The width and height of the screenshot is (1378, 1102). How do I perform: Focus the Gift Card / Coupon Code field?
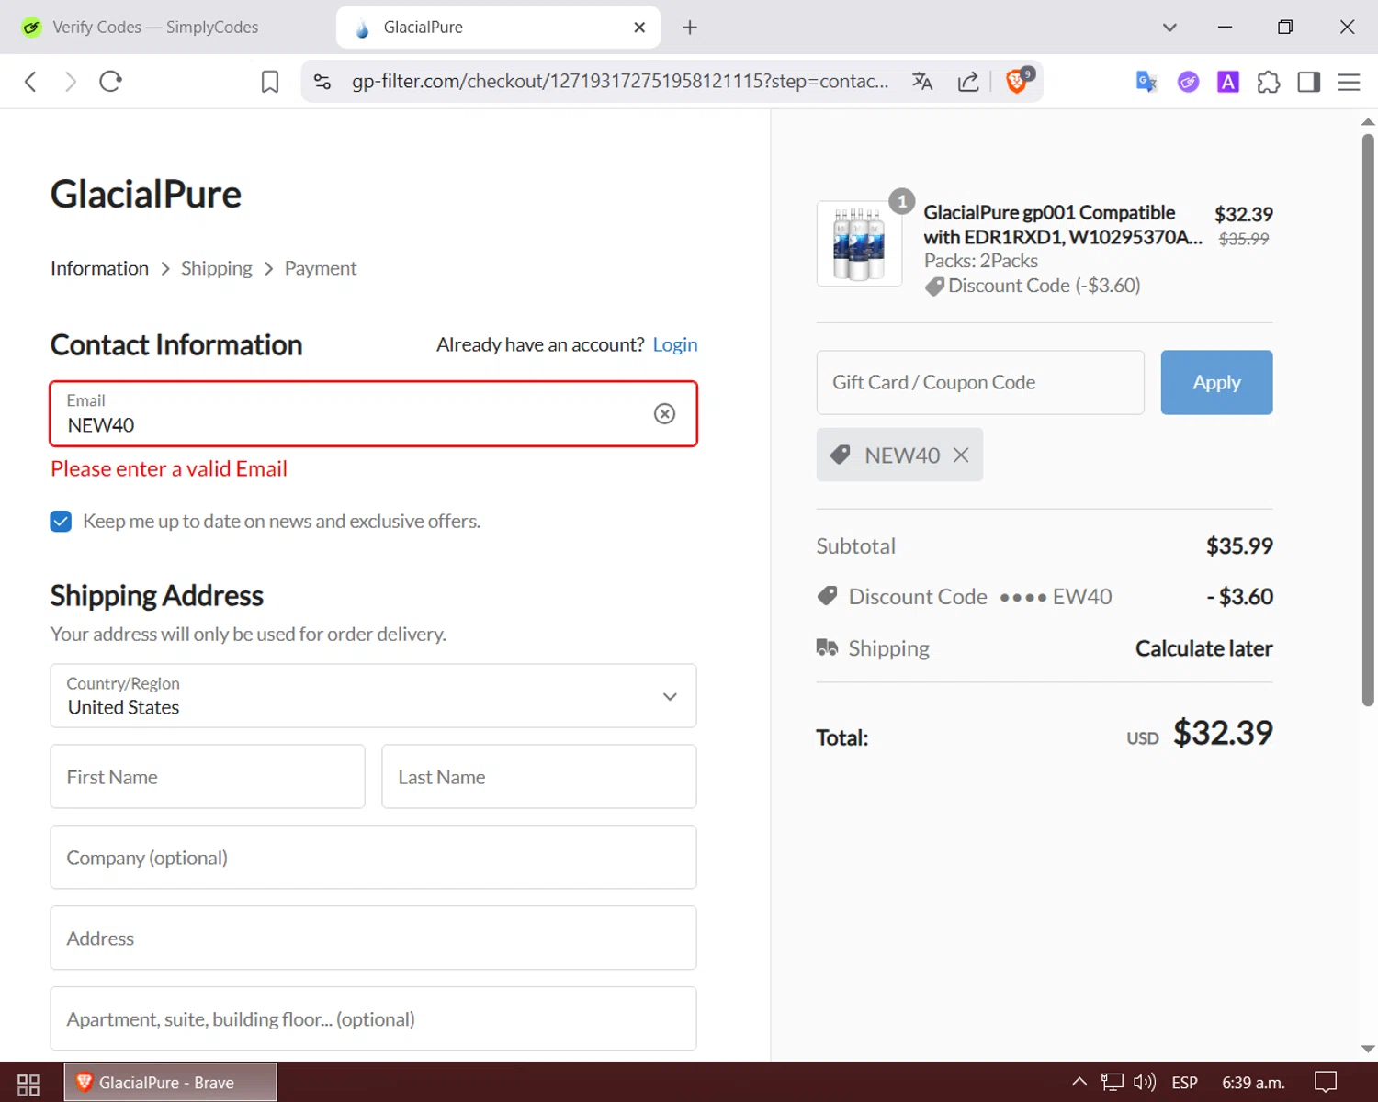coord(980,382)
